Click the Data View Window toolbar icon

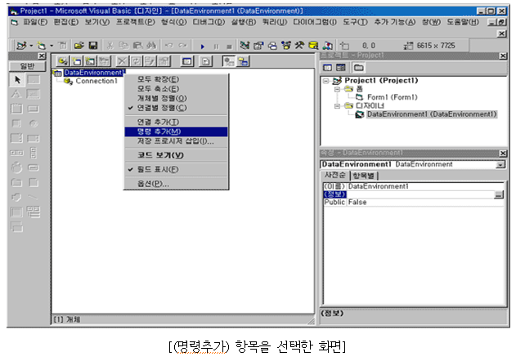click(313, 46)
